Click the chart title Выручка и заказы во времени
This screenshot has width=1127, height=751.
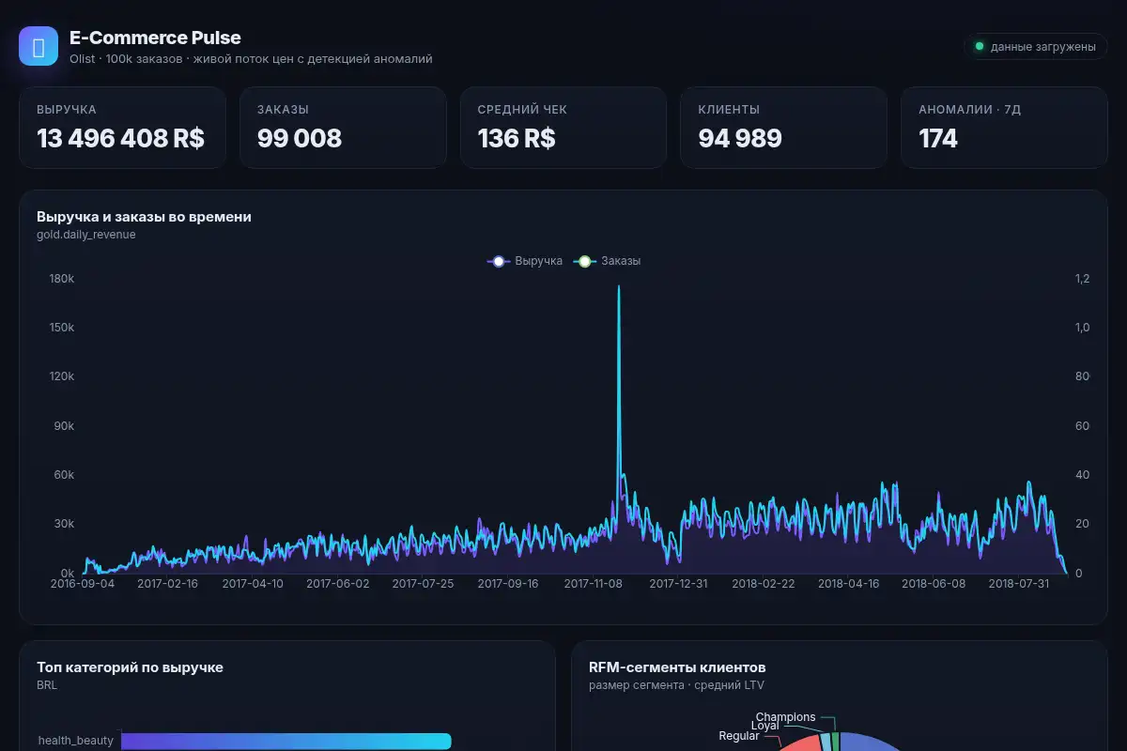coord(144,217)
